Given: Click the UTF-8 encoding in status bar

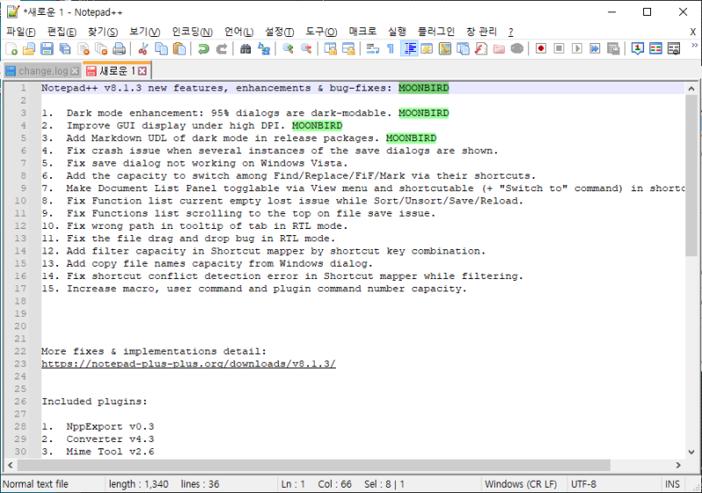Looking at the screenshot, I should coord(584,484).
